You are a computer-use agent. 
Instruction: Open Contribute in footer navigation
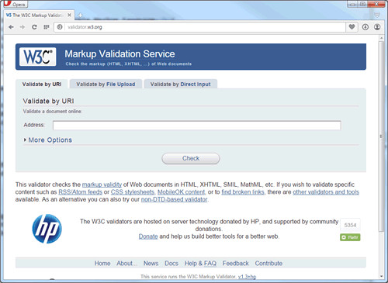(x=268, y=264)
